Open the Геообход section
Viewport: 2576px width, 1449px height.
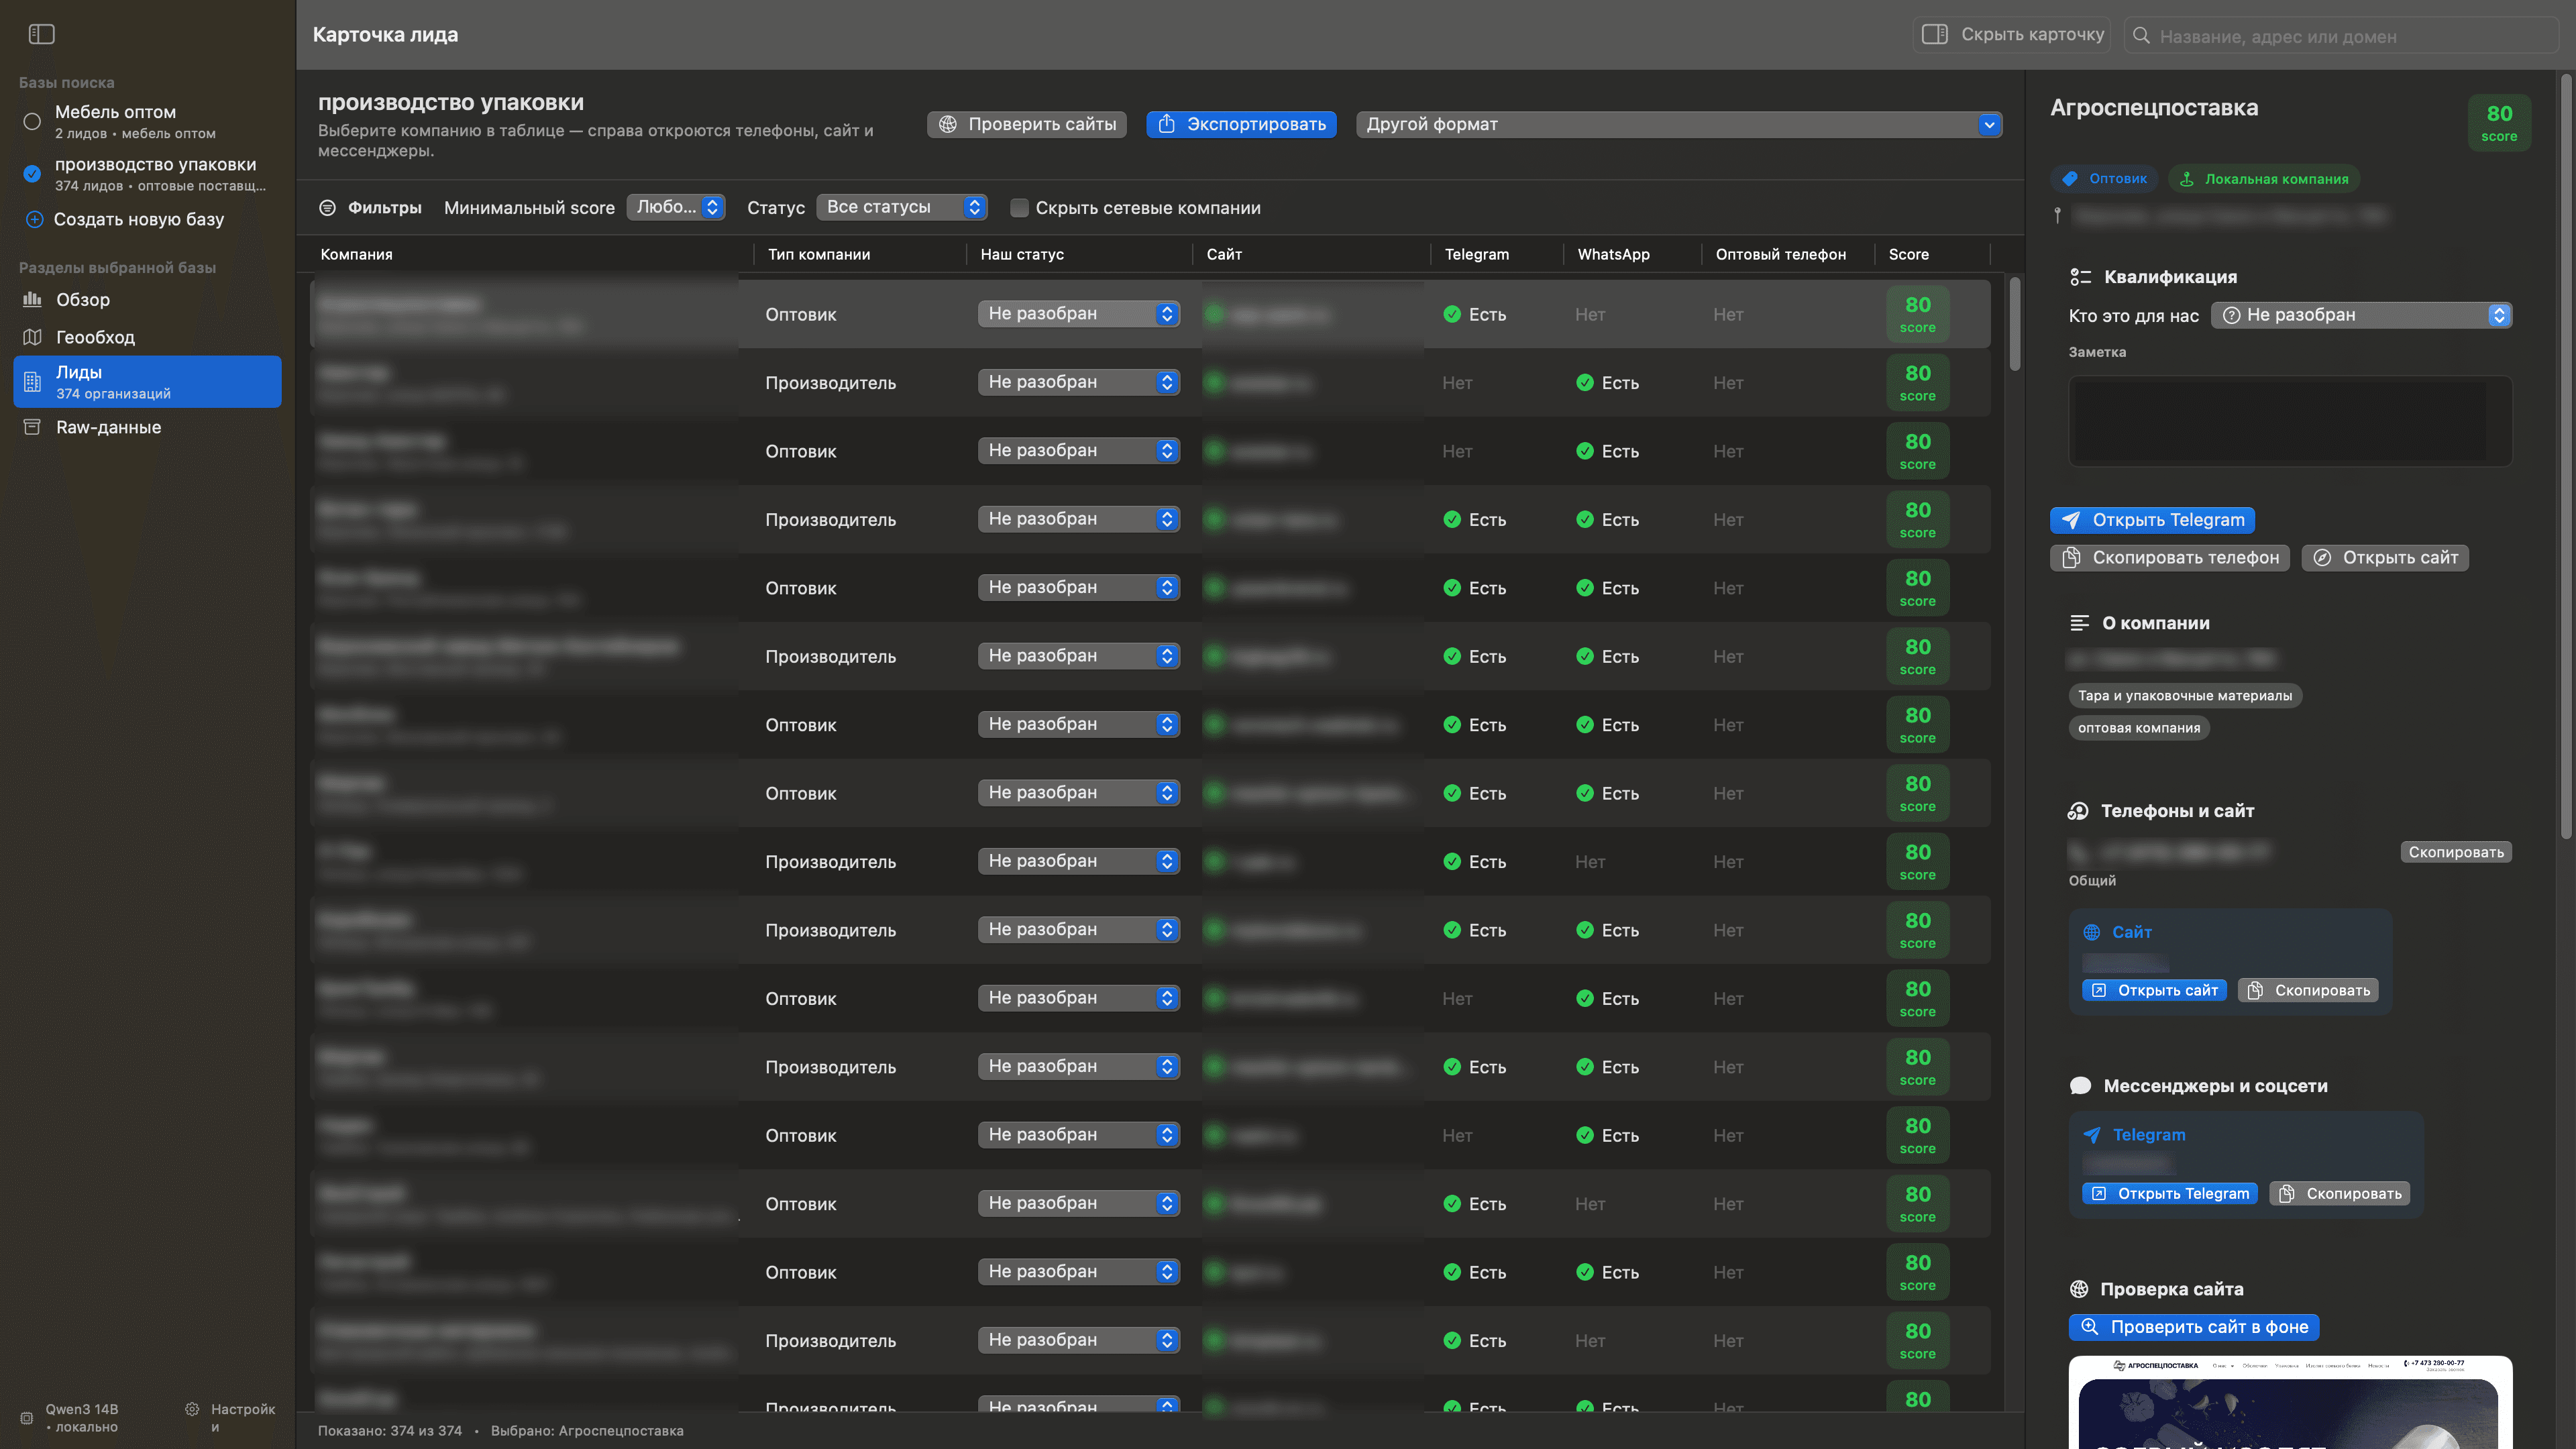[148, 337]
